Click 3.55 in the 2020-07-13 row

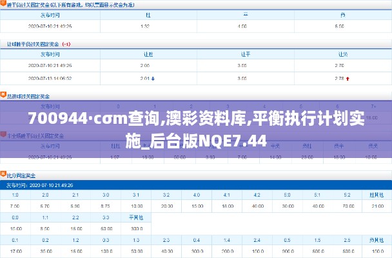pyautogui.click(x=242, y=79)
